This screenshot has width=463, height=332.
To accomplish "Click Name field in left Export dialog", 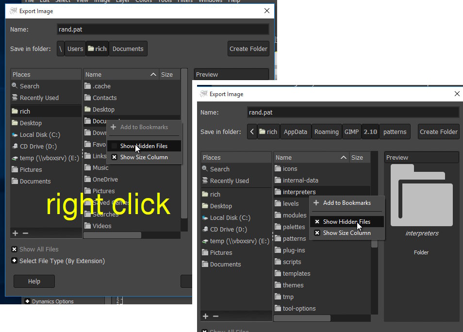I will (x=163, y=29).
